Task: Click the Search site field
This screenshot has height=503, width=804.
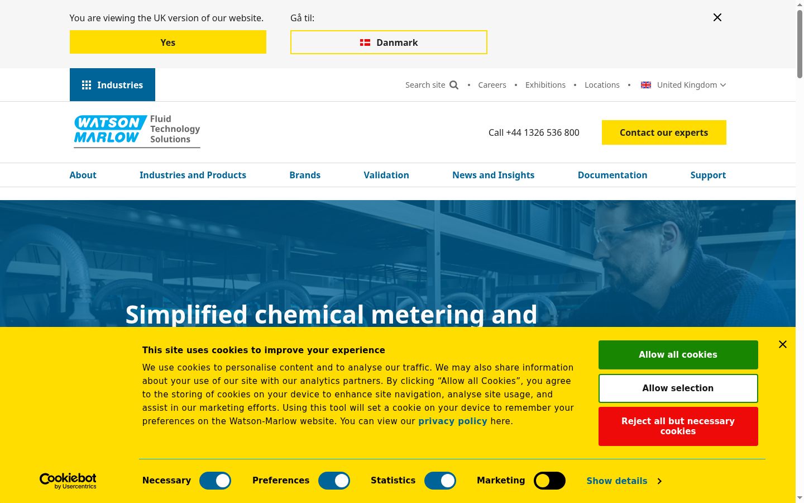Action: pyautogui.click(x=432, y=85)
